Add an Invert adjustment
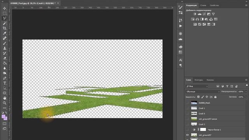The height and width of the screenshot is (140, 249). tap(195, 24)
